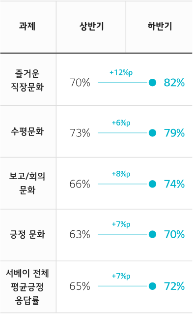
Task: Click the teal dot beside 70%
Action: tap(152, 234)
